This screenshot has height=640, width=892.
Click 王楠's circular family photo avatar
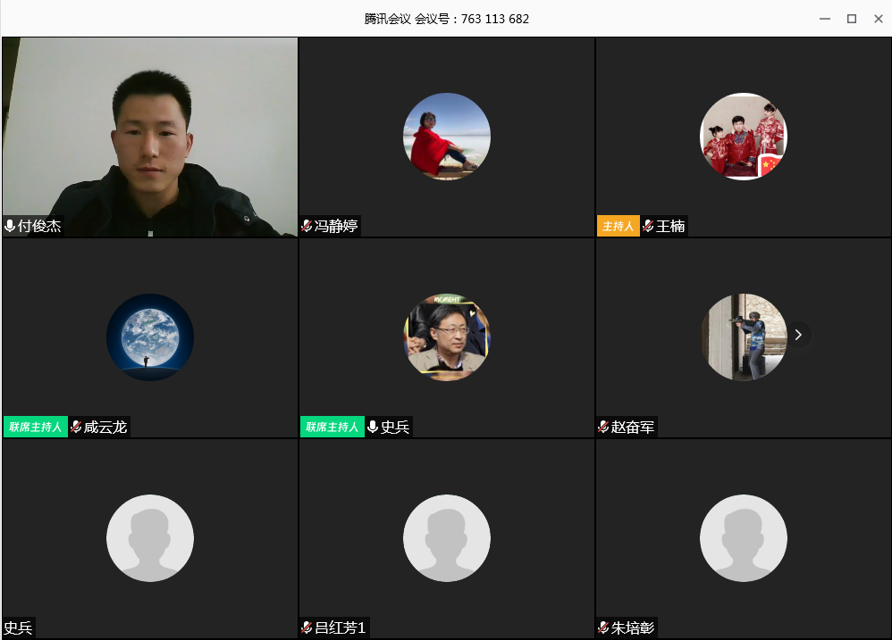coord(743,137)
